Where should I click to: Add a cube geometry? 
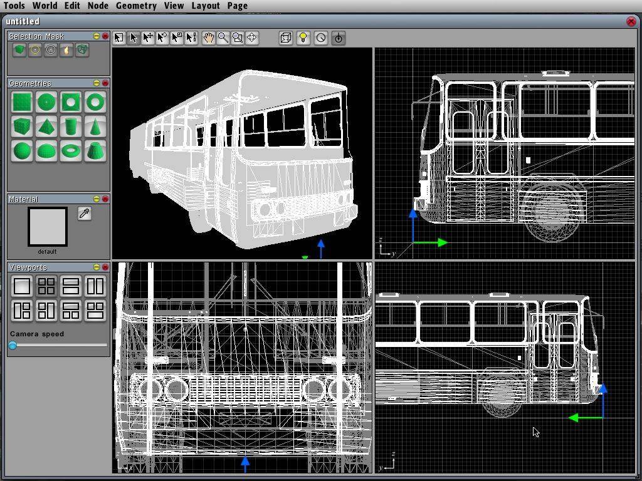[x=22, y=127]
